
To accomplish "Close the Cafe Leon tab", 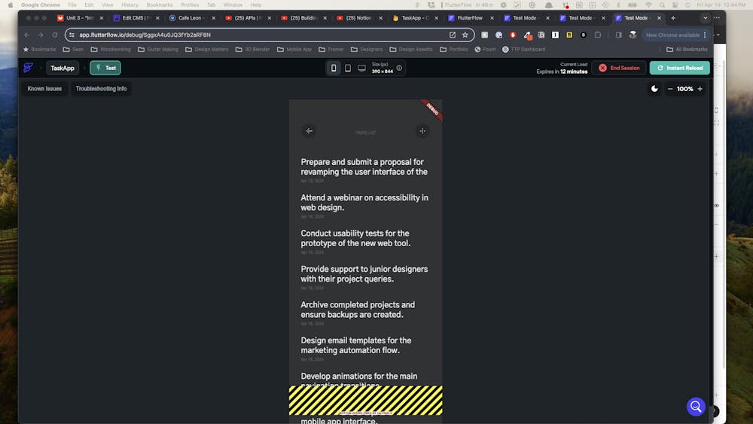I will 213,18.
